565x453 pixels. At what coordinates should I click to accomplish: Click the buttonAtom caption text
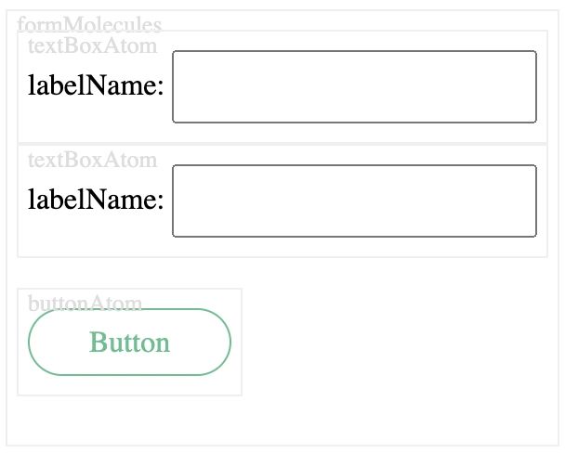pos(85,302)
